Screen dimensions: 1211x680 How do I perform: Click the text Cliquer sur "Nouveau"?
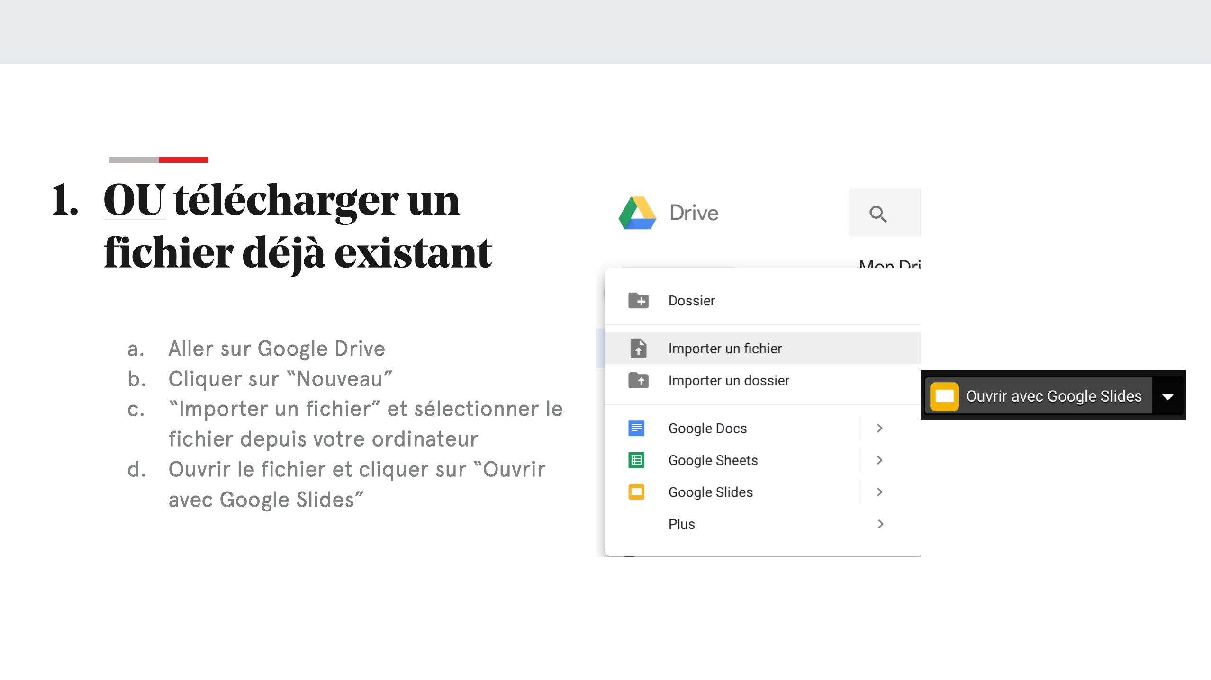[280, 379]
